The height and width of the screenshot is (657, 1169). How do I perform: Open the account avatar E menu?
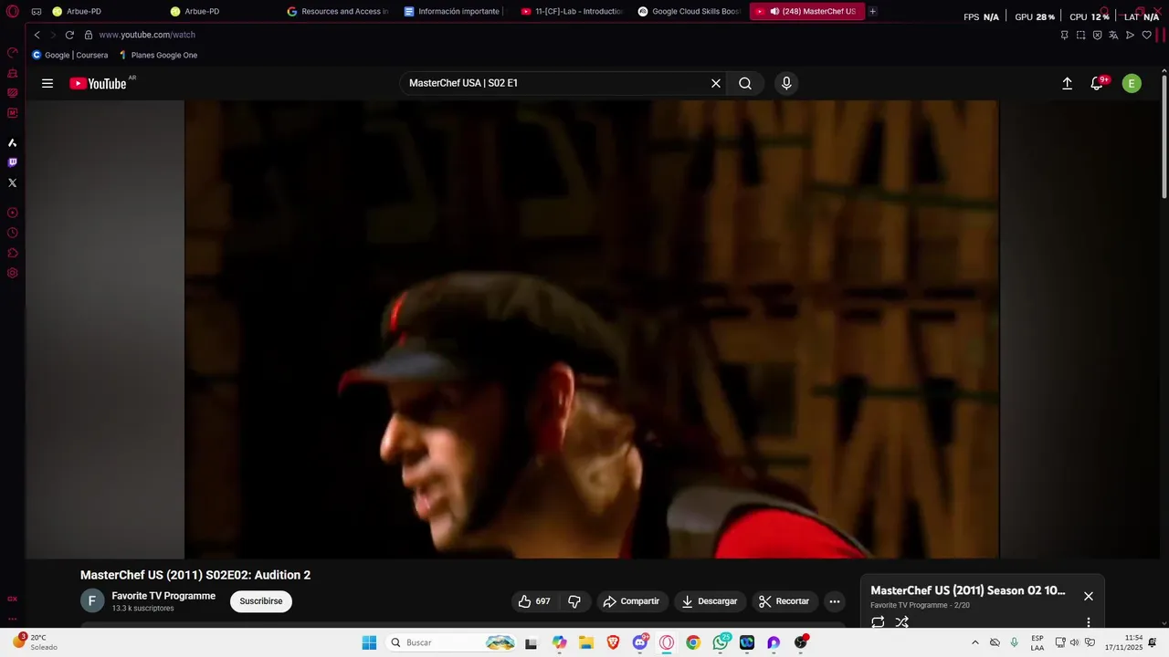click(1132, 83)
